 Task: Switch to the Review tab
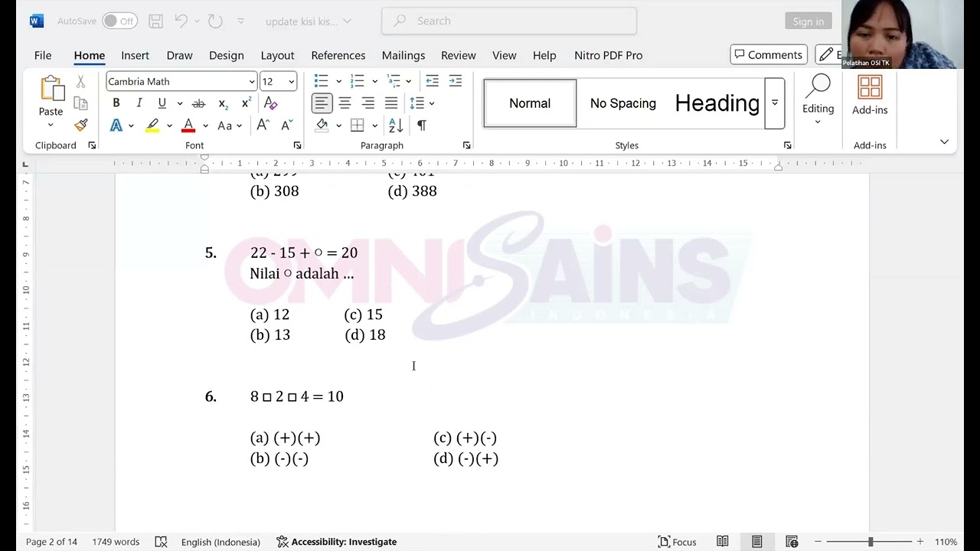pyautogui.click(x=459, y=55)
